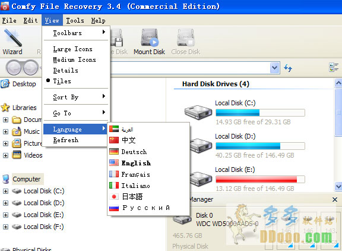Click Local Disk (D:) usage bar
Image resolution: width=342 pixels, height=251 pixels.
(260, 146)
